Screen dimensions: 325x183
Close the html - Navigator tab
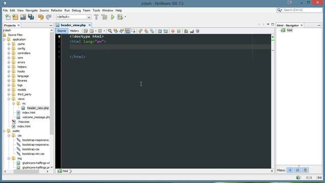[x=302, y=25]
